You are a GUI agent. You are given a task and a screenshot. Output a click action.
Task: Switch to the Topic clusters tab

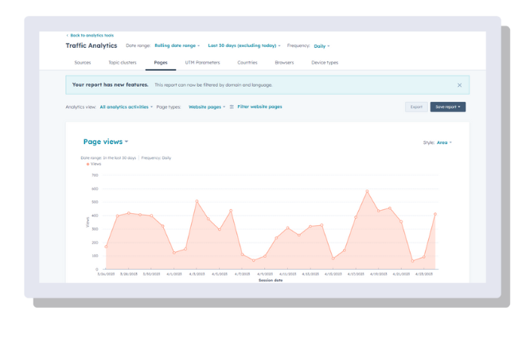tap(123, 62)
